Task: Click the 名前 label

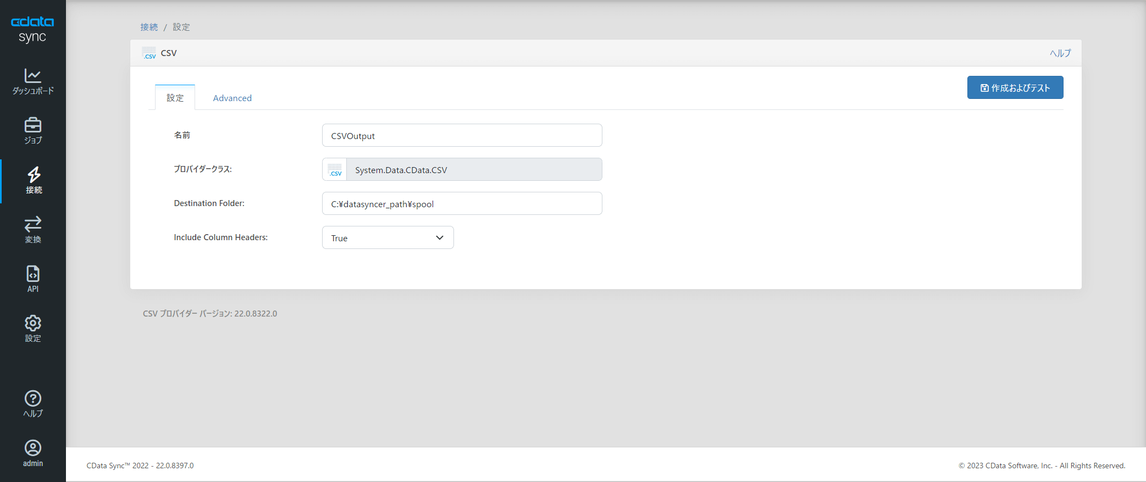Action: (182, 135)
